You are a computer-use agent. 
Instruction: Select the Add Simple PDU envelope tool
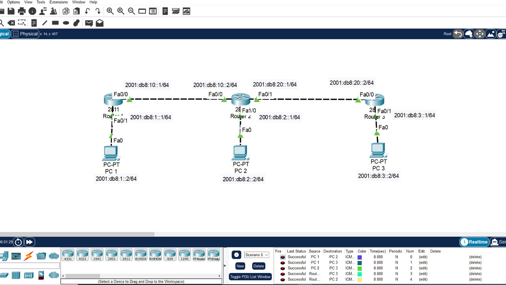[x=89, y=23]
